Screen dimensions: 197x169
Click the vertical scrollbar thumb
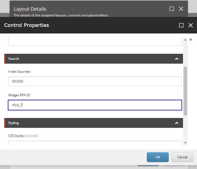[185, 91]
